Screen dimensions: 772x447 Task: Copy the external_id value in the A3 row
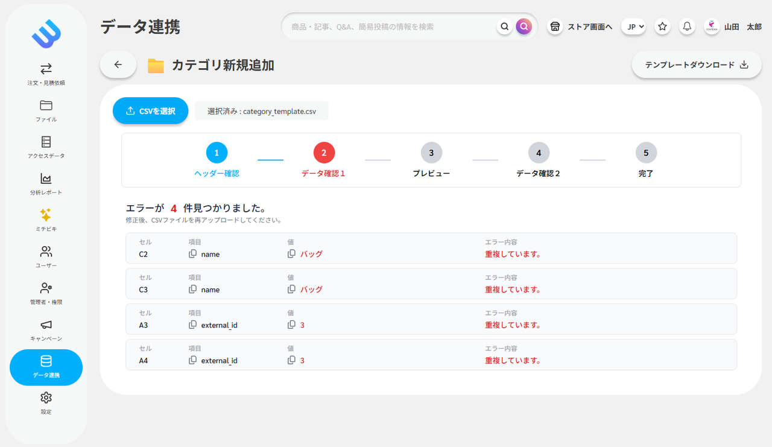pyautogui.click(x=192, y=325)
